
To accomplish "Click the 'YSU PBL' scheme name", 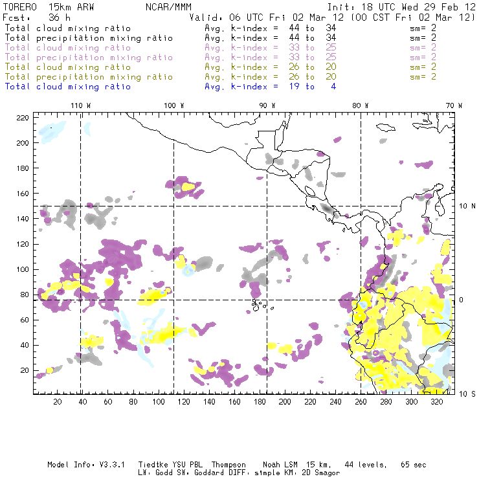I will coord(188,465).
